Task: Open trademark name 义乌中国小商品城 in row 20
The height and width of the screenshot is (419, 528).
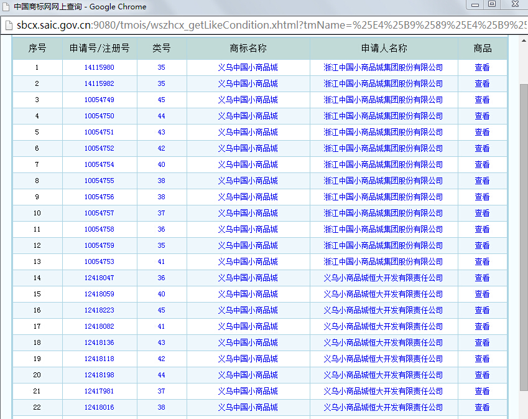Action: pos(248,375)
